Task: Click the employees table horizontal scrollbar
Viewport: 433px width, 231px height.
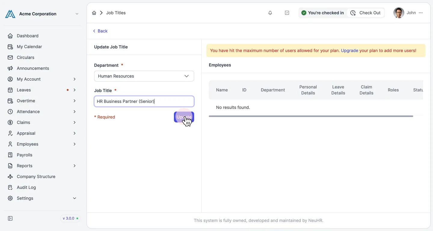Action: tap(311, 116)
